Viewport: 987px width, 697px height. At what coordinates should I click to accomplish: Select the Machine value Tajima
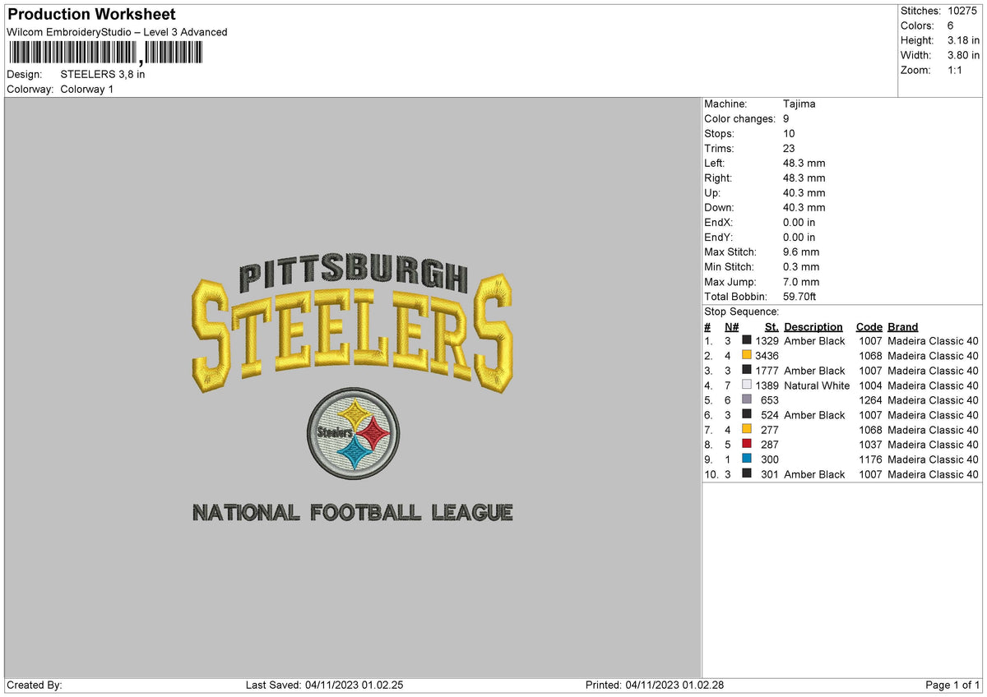(x=799, y=104)
